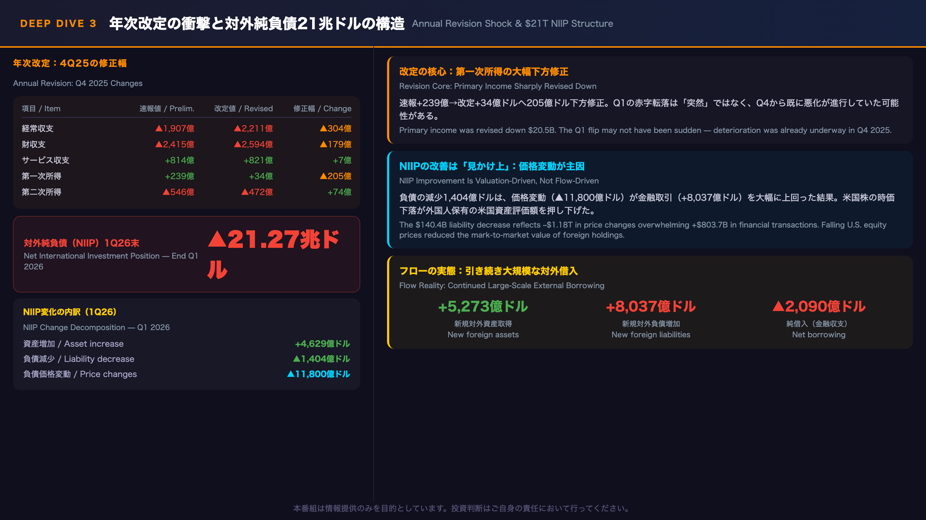The height and width of the screenshot is (520, 926).
Task: Click the '▲179億' change cell
Action: pos(336,144)
